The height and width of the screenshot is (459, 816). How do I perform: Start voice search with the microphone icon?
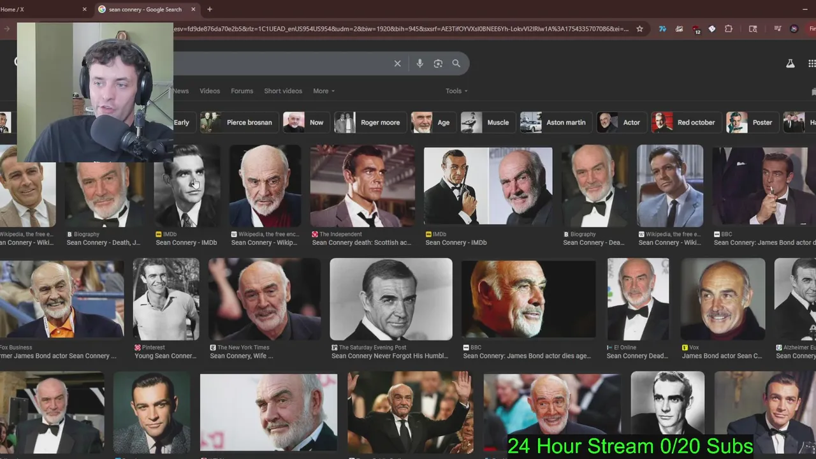tap(419, 64)
